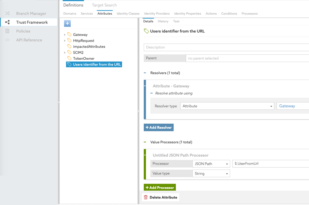
Task: Open Branch Manager shuffle icon
Action: [7, 13]
